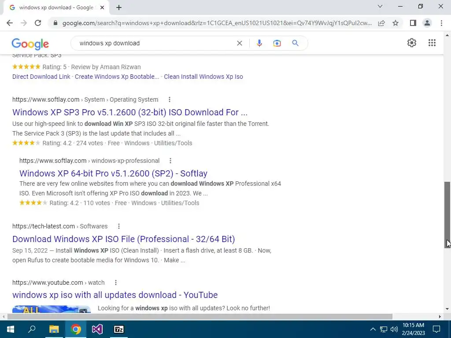The image size is (451, 338).
Task: Open more options for youtube.com result
Action: [x=116, y=283]
